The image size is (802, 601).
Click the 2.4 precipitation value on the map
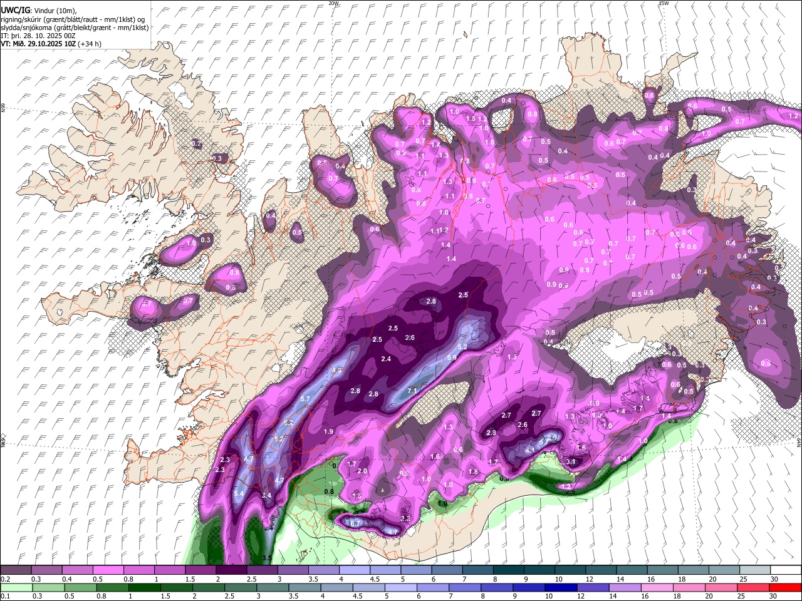(386, 359)
